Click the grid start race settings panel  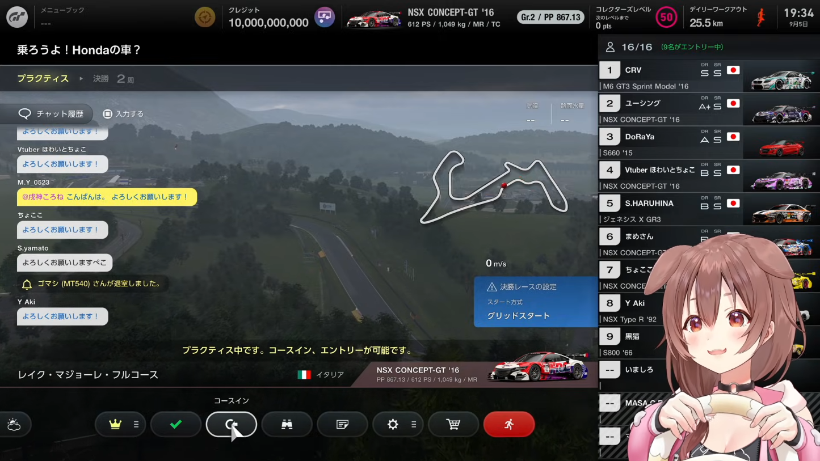[536, 302]
